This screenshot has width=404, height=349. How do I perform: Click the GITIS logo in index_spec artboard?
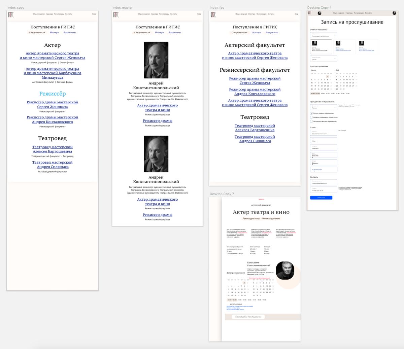11,14
